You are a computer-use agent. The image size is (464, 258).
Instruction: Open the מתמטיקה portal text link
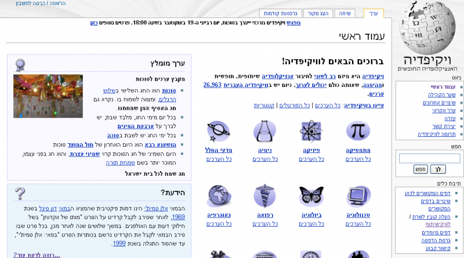[x=358, y=150]
